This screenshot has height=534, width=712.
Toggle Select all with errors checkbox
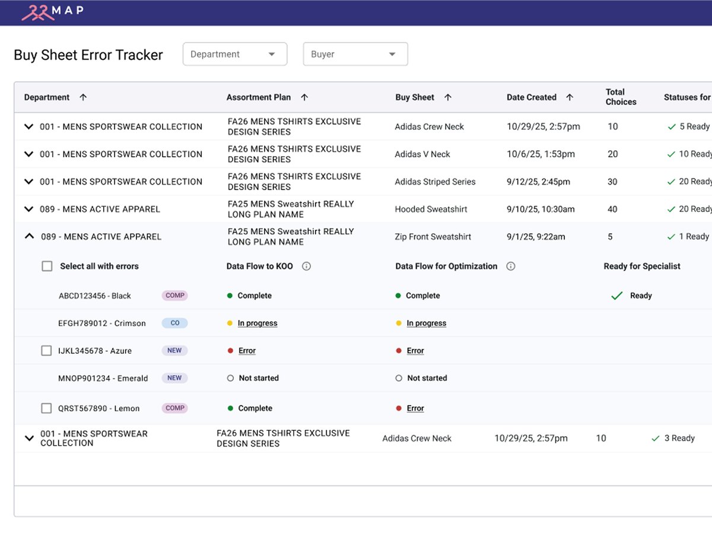tap(47, 266)
